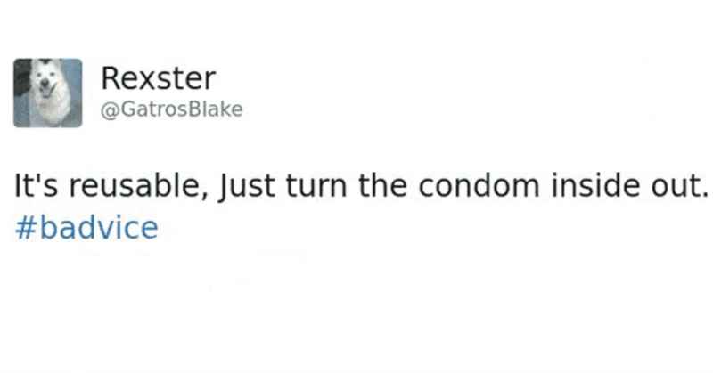Click the word "the" in the tweet
The height and width of the screenshot is (373, 713).
[382, 186]
